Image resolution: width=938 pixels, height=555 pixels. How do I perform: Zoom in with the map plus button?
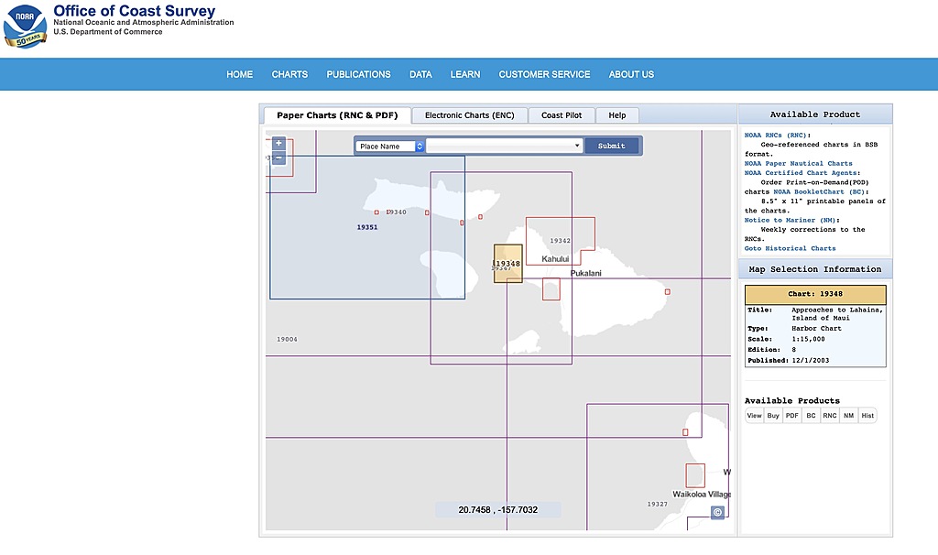[278, 144]
